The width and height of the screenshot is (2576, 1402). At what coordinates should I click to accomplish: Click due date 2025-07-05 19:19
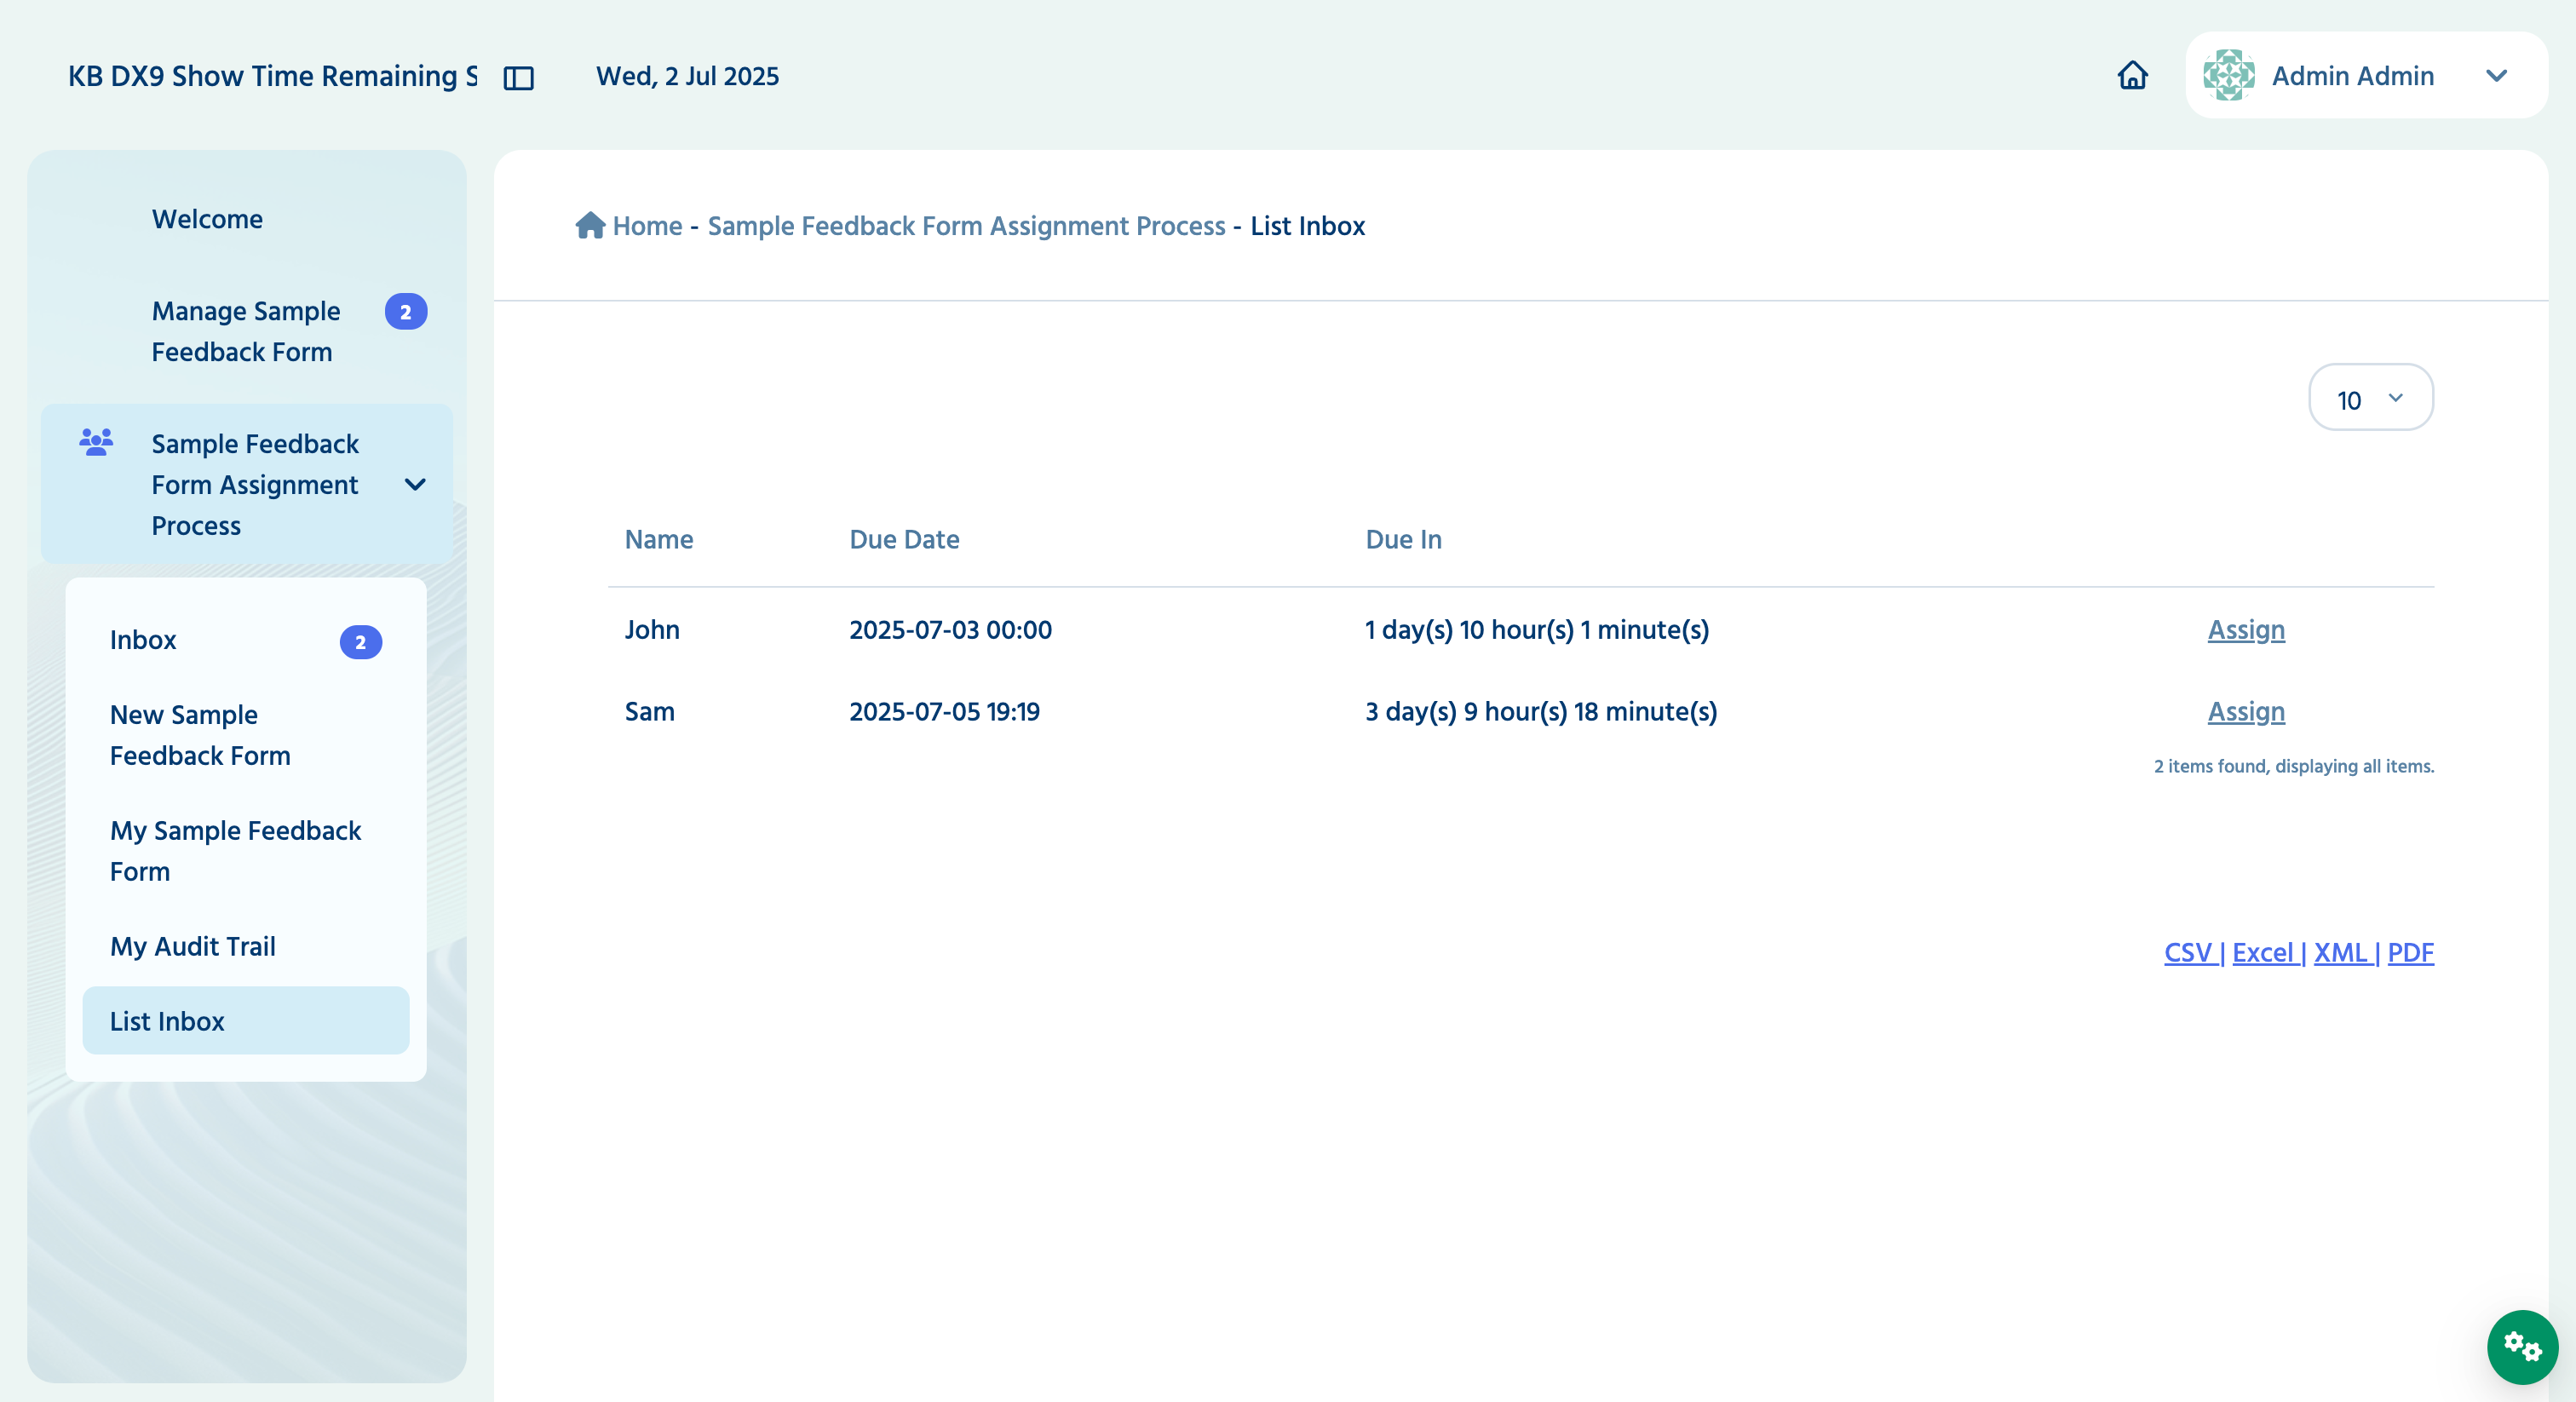(944, 712)
